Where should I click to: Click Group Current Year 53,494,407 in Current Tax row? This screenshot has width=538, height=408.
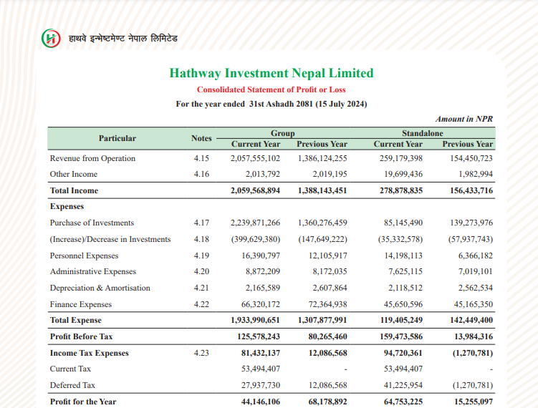[x=261, y=369]
